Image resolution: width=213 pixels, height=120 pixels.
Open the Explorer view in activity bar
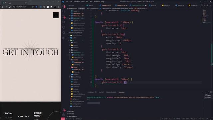pyautogui.click(x=64, y=6)
